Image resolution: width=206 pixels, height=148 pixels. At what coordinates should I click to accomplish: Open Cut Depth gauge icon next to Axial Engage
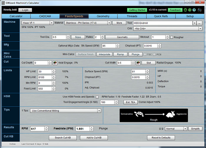click(x=55, y=63)
